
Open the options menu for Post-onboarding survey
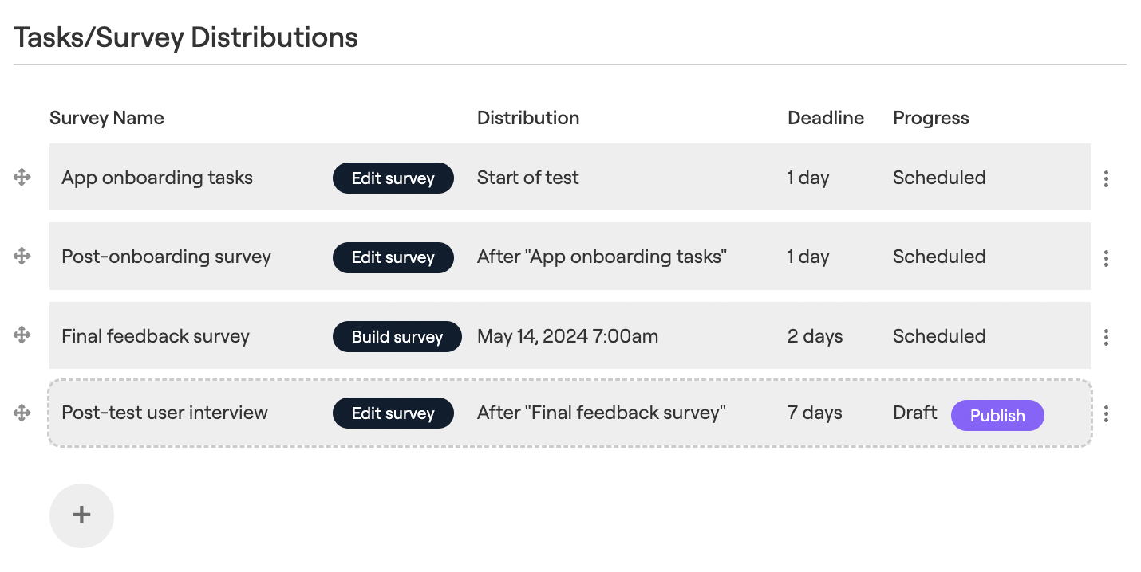click(x=1107, y=257)
